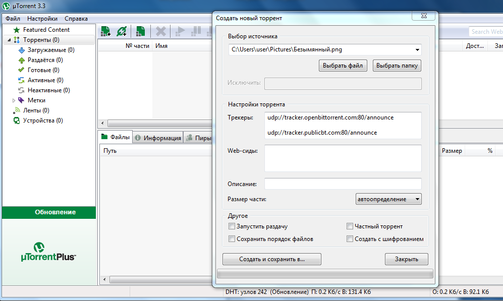Image resolution: width=503 pixels, height=301 pixels.
Task: Click the № части column header
Action: pyautogui.click(x=126, y=46)
